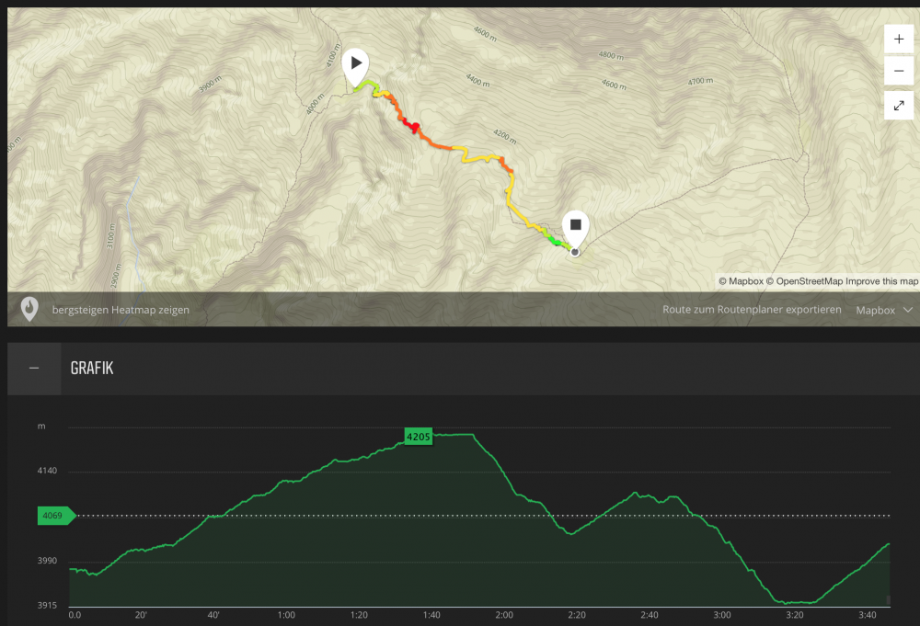
Task: Click the route end stop marker
Action: [x=576, y=225]
